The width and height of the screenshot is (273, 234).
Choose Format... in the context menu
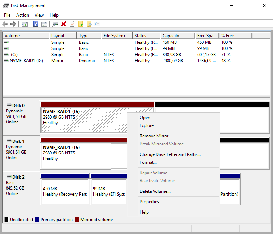tap(174, 162)
